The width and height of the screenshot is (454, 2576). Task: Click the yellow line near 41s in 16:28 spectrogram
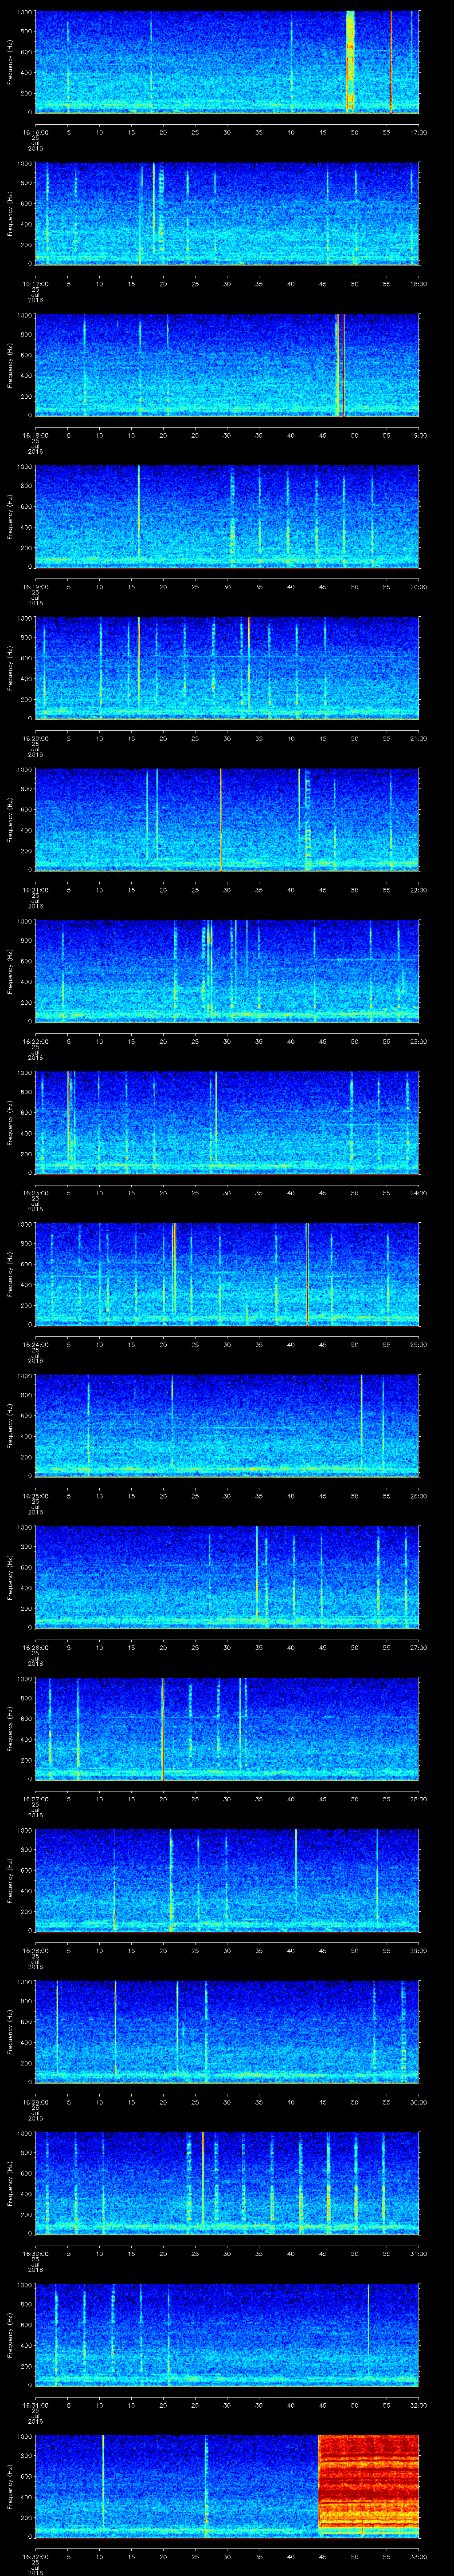[296, 1870]
